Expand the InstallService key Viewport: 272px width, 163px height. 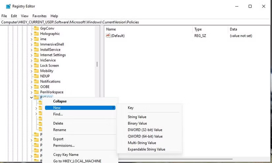pos(31,50)
